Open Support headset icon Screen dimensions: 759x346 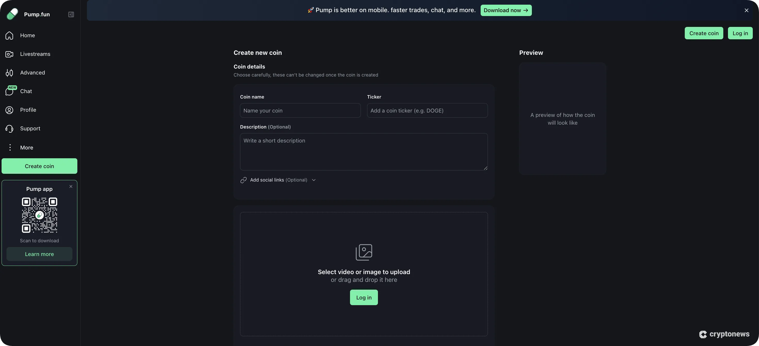[x=9, y=128]
